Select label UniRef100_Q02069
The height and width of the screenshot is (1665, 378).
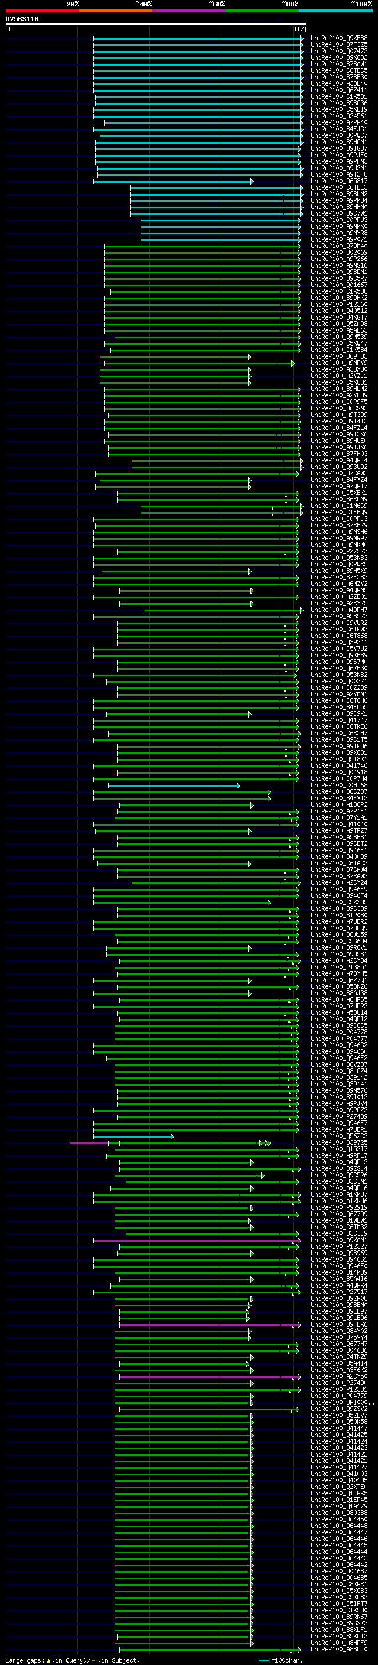(x=338, y=253)
